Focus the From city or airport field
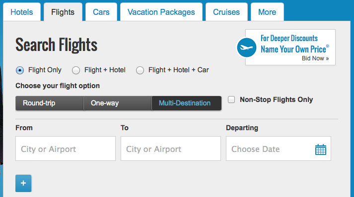The image size is (354, 197). 66,148
